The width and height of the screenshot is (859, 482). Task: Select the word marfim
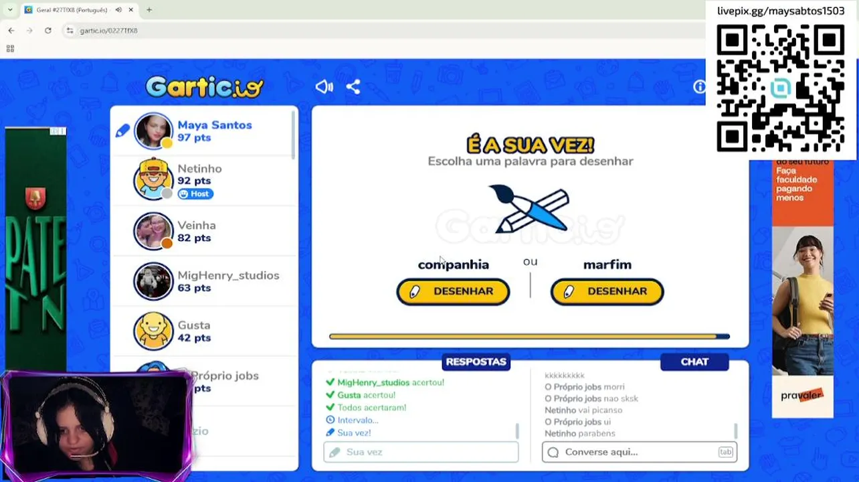pyautogui.click(x=607, y=264)
